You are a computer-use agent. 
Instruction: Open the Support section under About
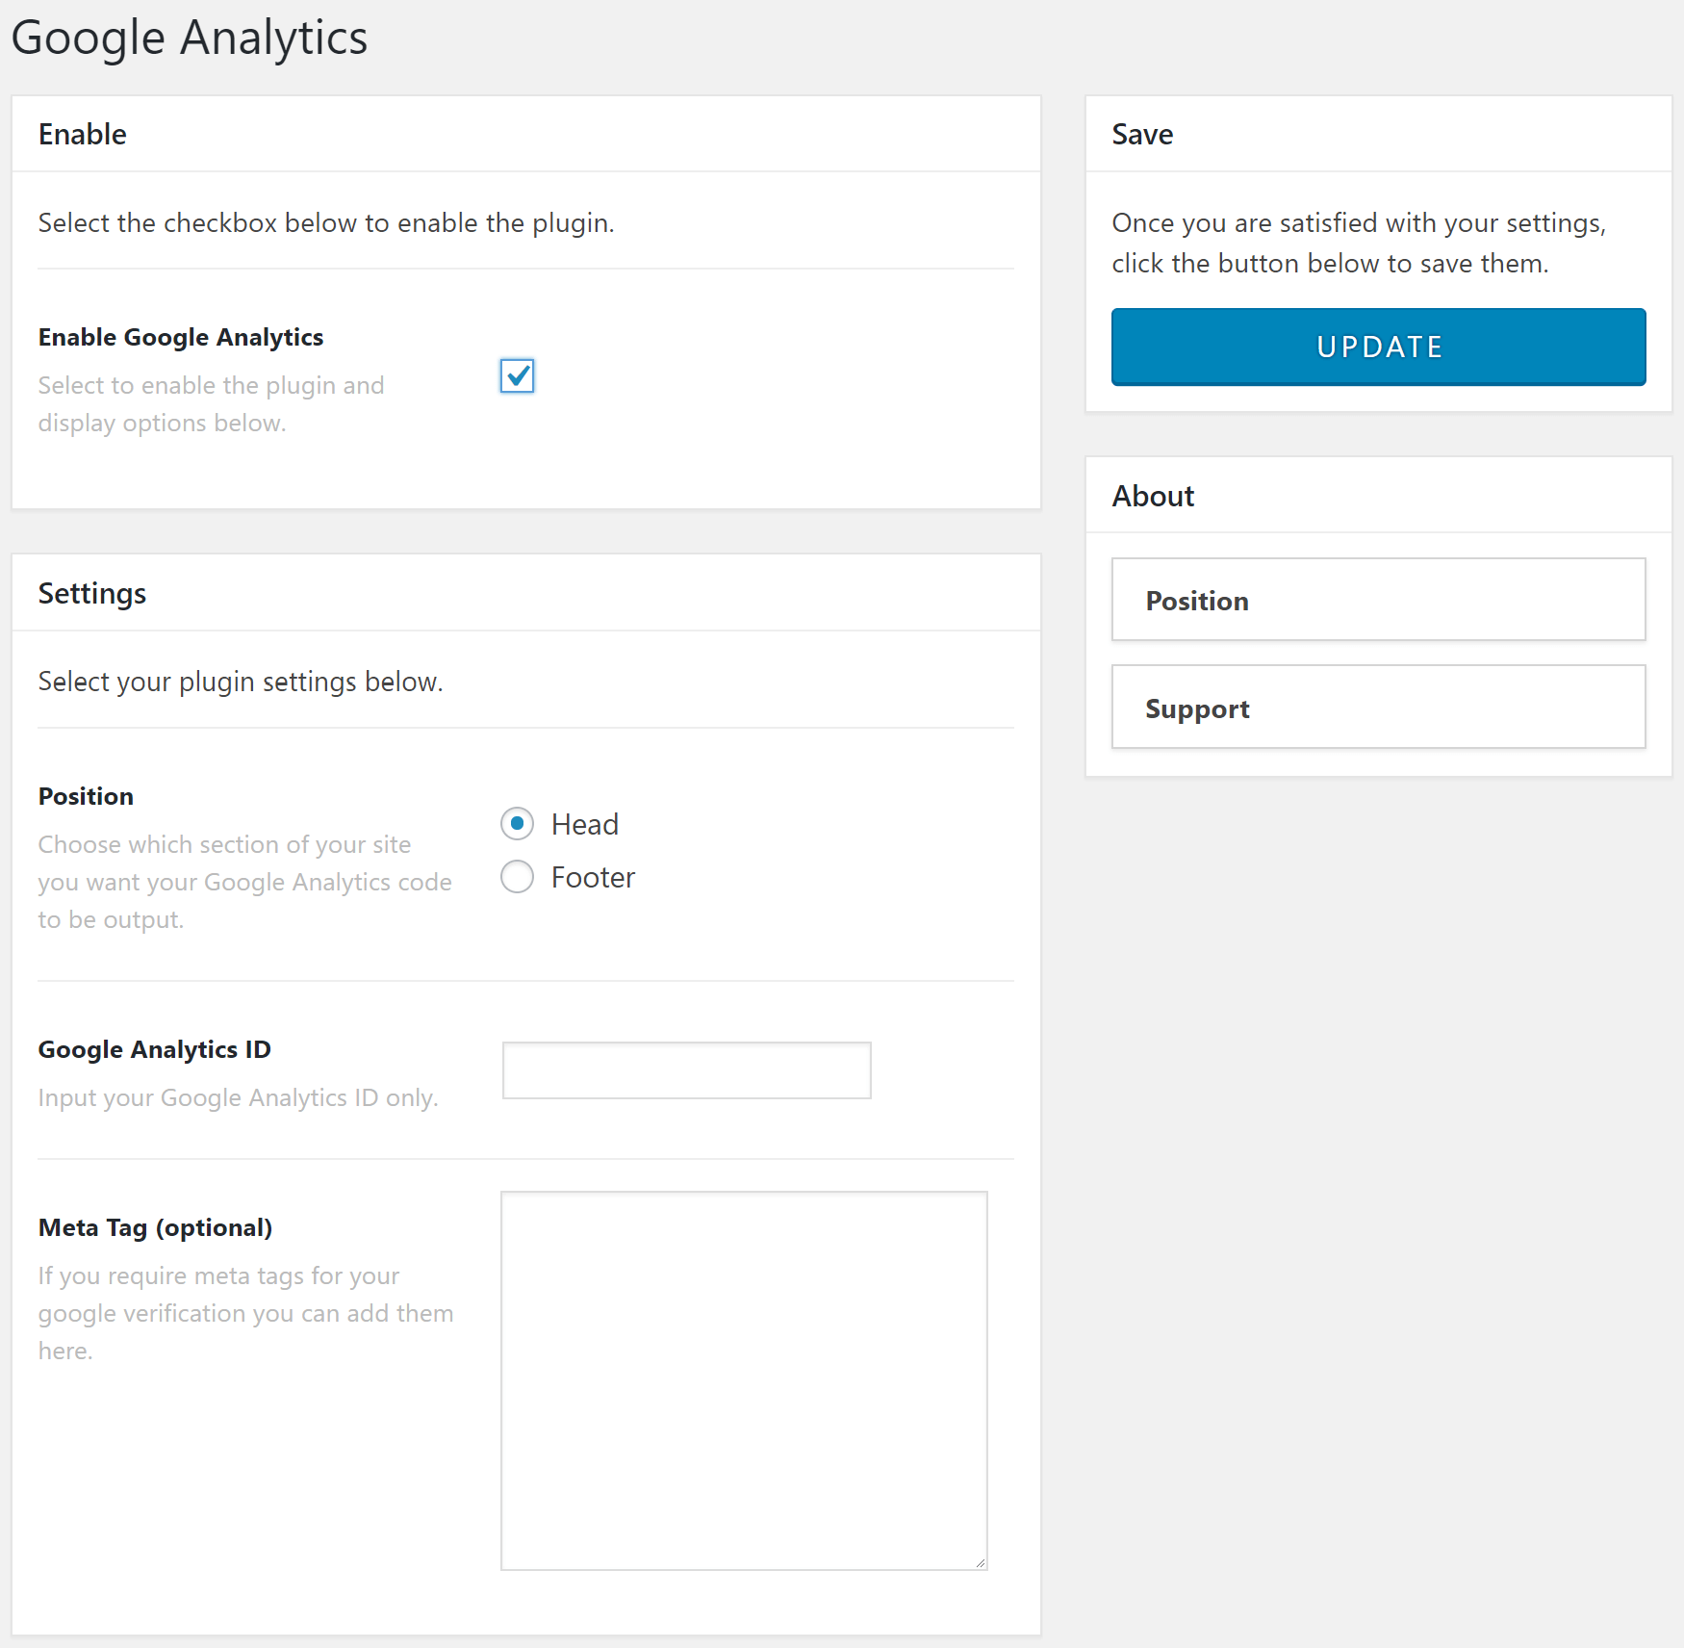[1378, 708]
